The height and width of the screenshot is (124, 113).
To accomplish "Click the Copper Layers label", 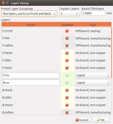I will pos(69,9).
